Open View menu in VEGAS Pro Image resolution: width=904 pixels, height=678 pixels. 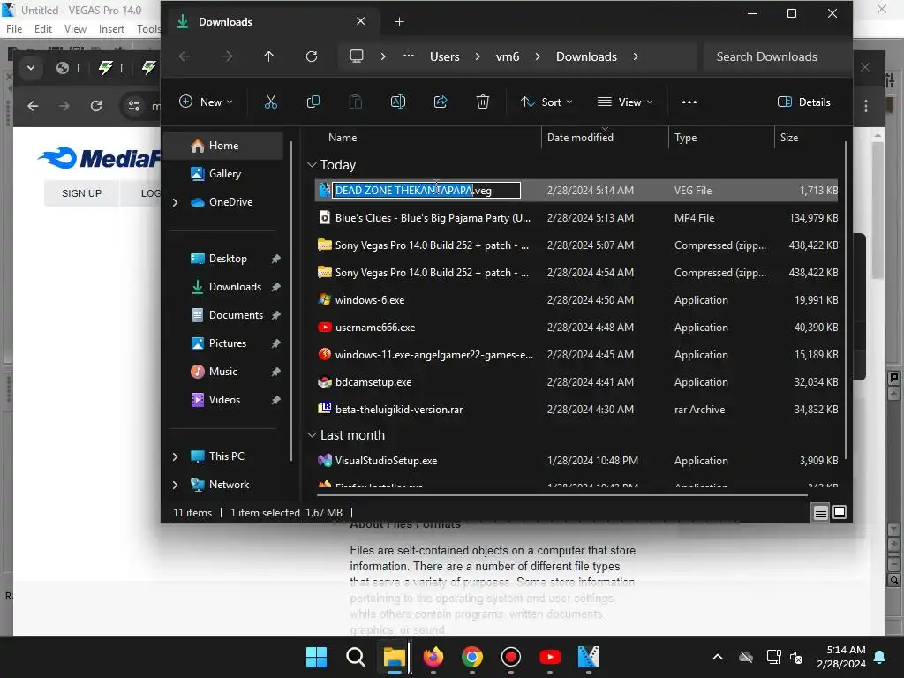(x=75, y=29)
